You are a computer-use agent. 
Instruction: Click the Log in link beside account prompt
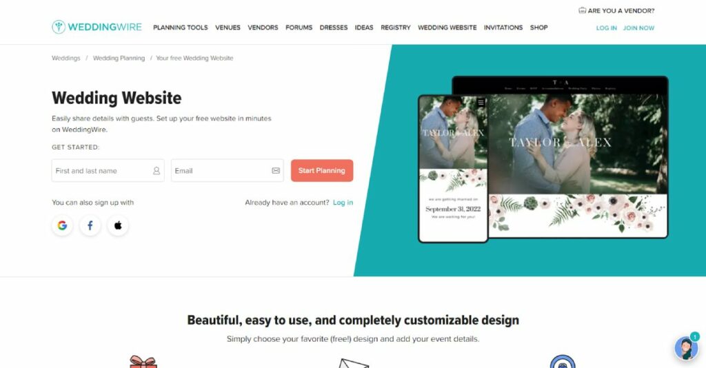[343, 203]
